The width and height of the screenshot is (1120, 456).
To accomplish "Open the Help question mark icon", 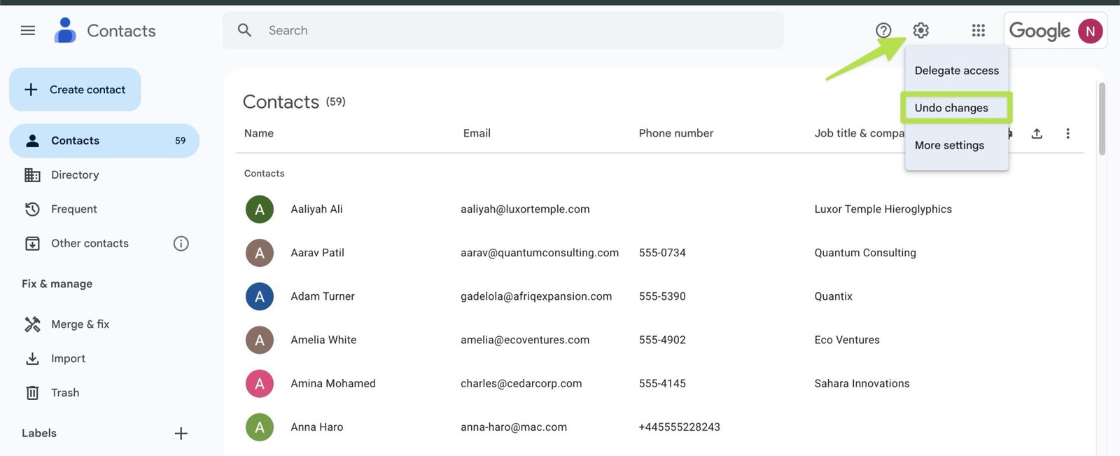I will pos(883,30).
